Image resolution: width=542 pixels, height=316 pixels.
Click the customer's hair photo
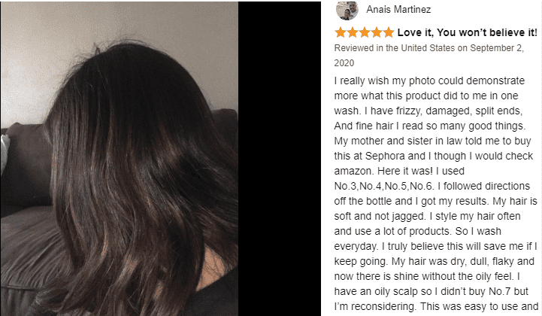[x=120, y=159]
